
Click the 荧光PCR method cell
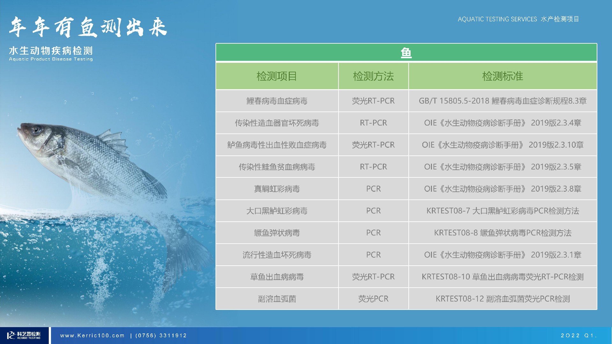pyautogui.click(x=373, y=299)
